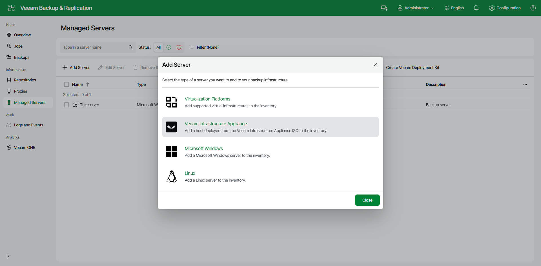Collapse the sidebar with the arrow icon
The image size is (541, 266).
9,256
